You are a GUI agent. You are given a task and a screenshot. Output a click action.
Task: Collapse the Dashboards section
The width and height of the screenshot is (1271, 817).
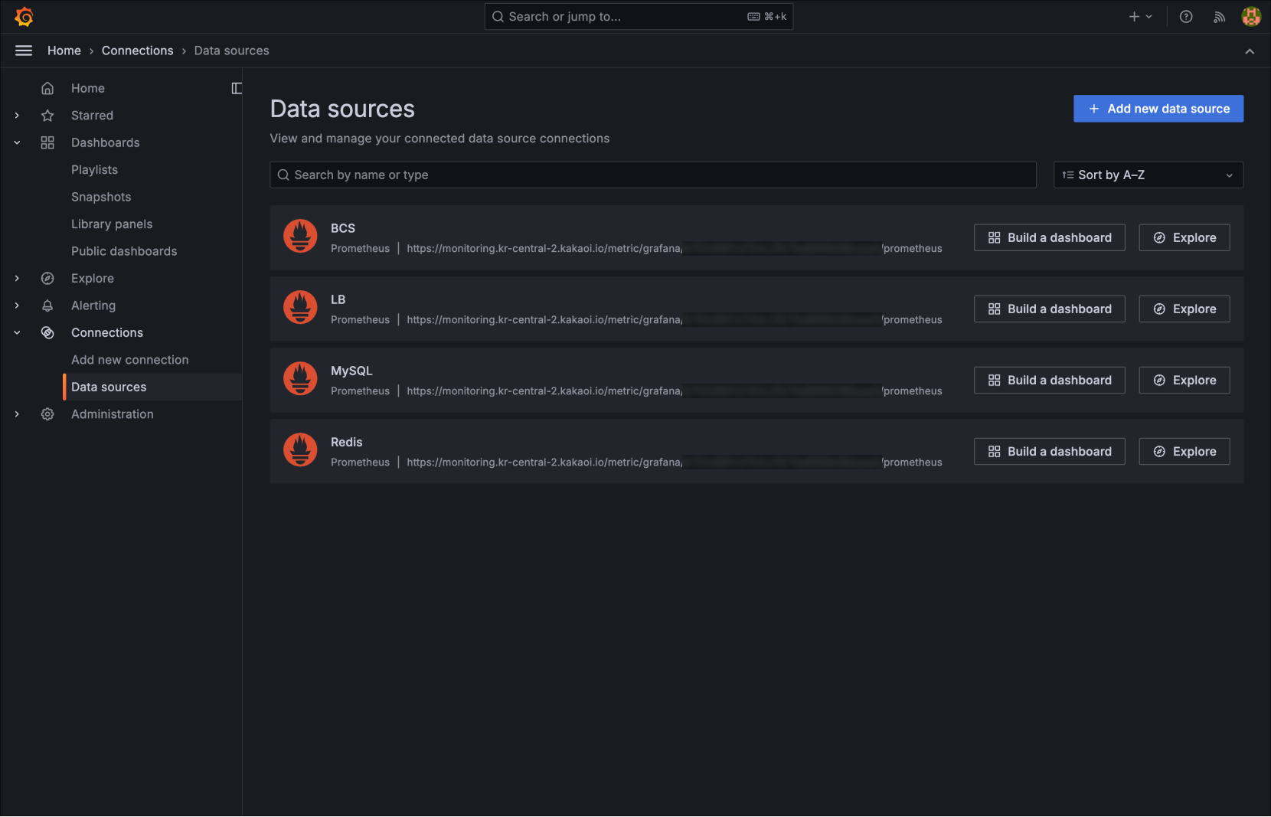pos(17,142)
